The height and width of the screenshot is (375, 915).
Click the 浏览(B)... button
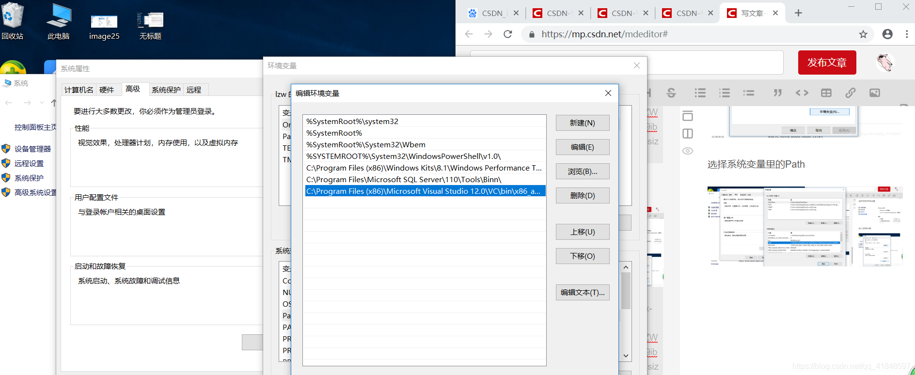pyautogui.click(x=583, y=172)
